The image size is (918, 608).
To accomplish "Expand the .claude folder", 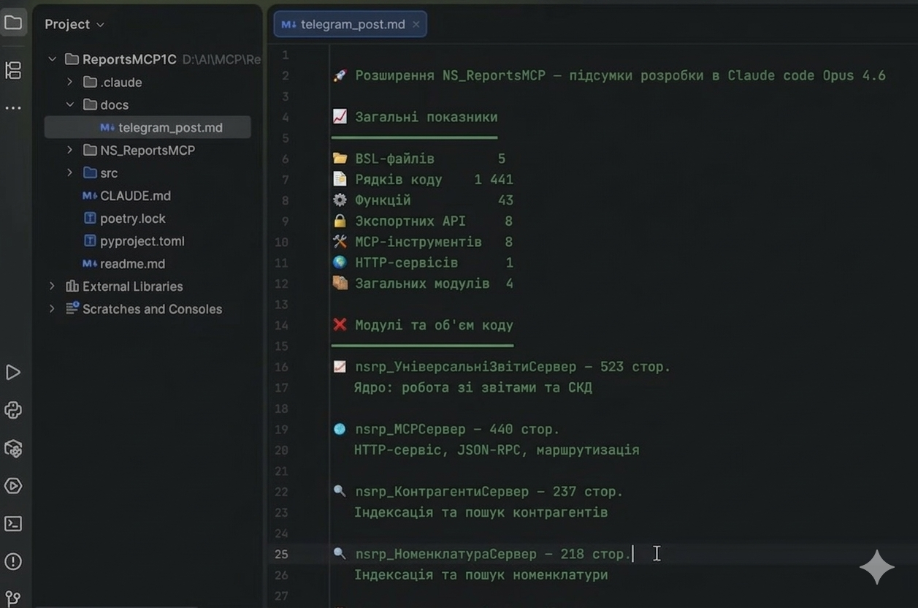I will [70, 82].
